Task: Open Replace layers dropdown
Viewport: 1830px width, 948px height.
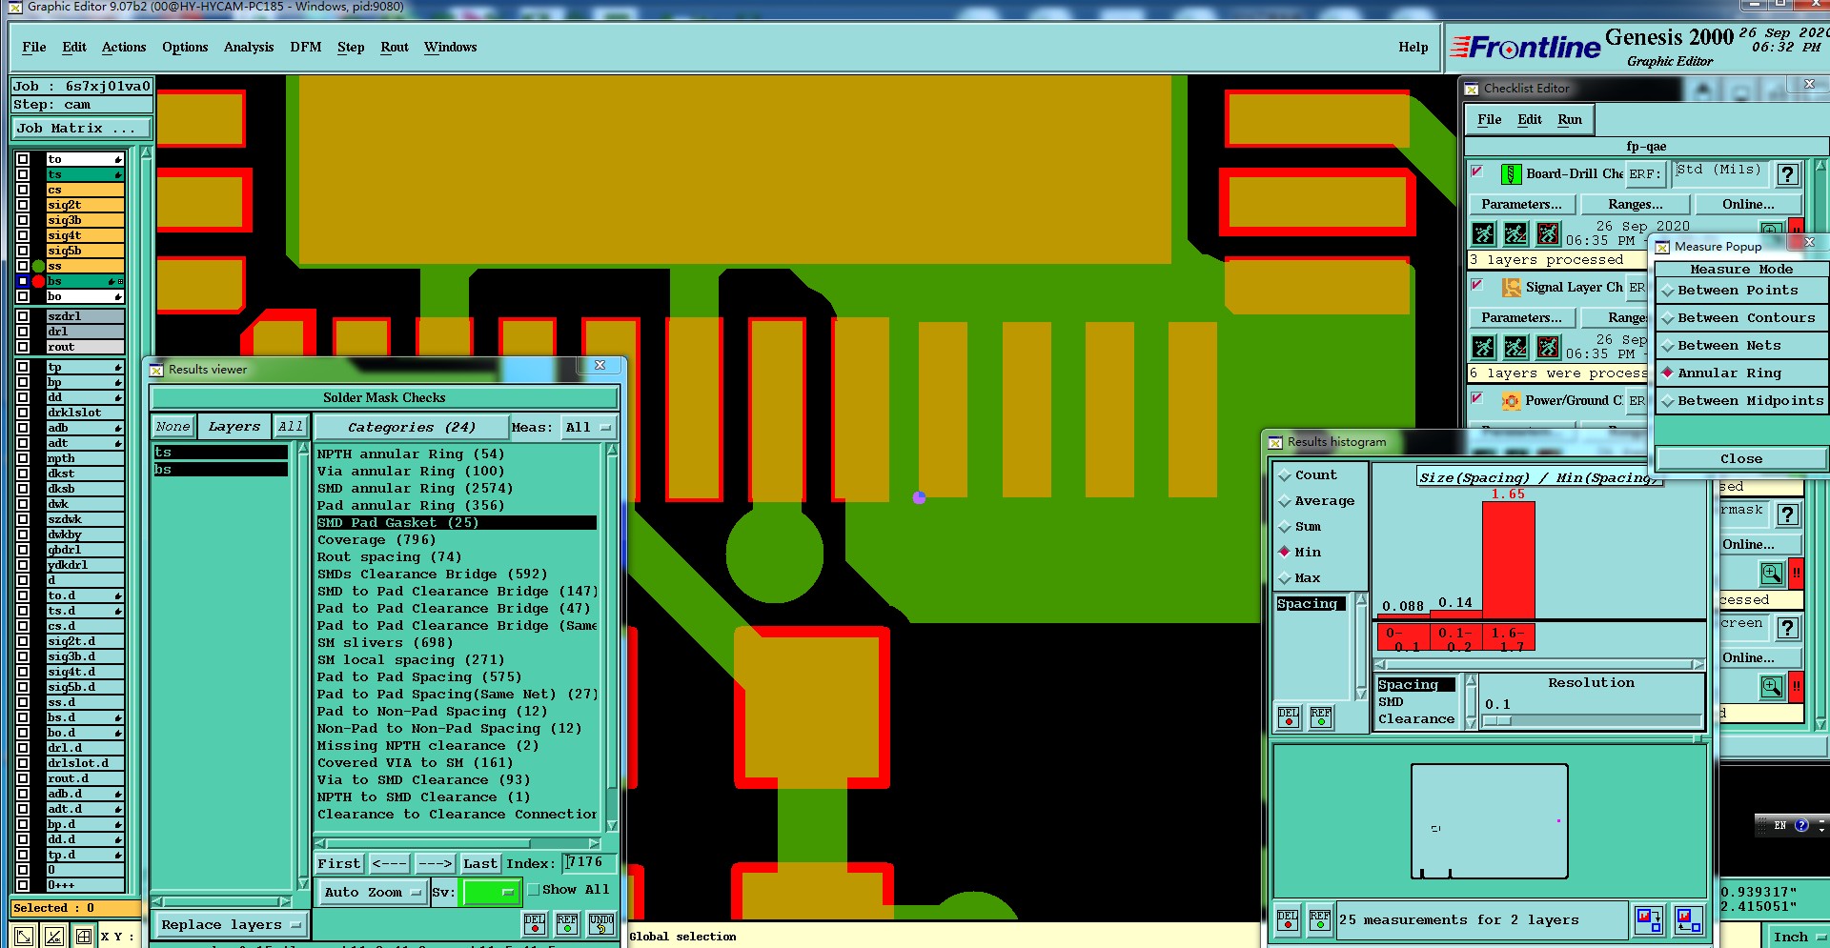Action: tap(230, 924)
